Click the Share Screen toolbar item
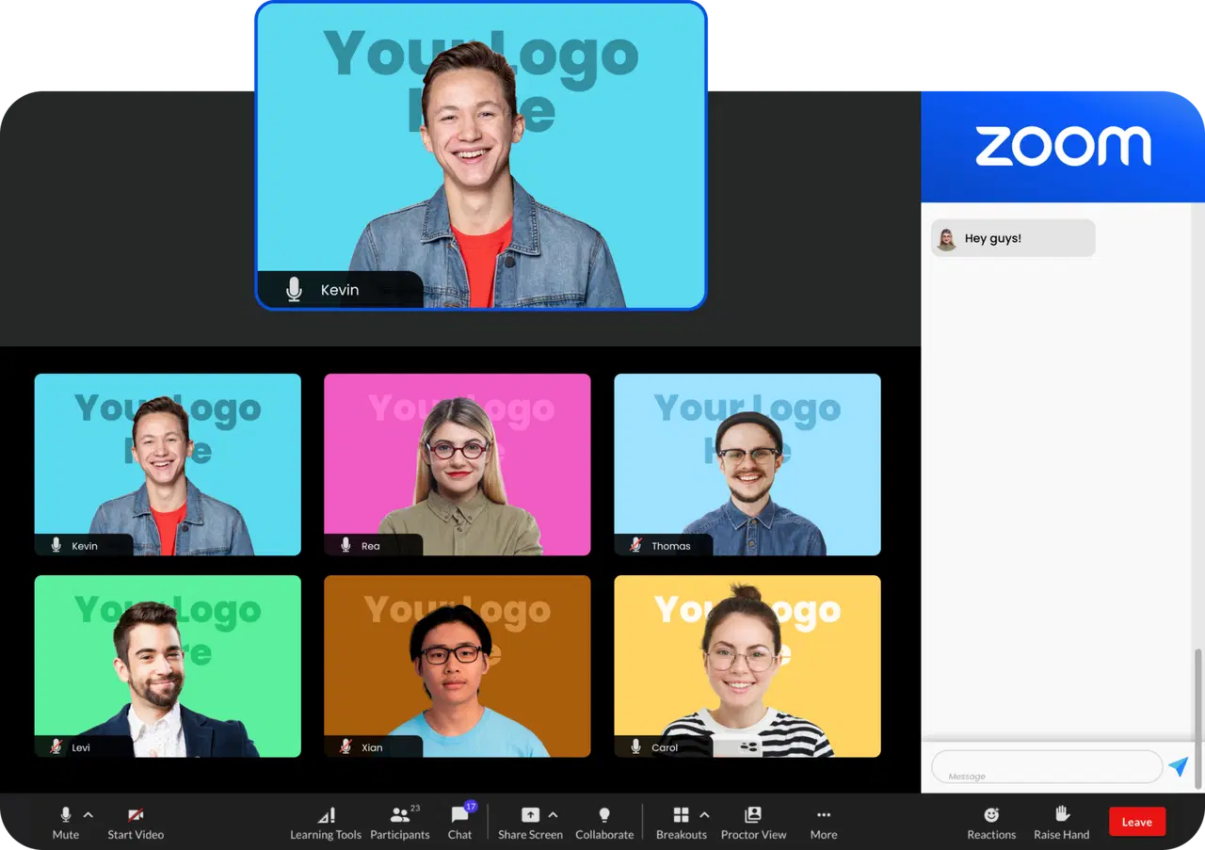The height and width of the screenshot is (850, 1205). [x=530, y=823]
